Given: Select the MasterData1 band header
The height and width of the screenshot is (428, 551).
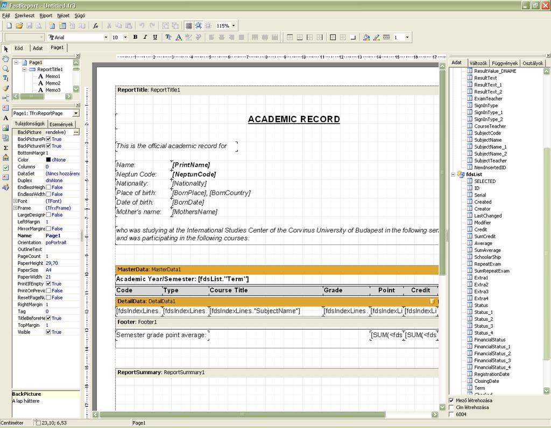Looking at the screenshot, I should click(x=277, y=270).
